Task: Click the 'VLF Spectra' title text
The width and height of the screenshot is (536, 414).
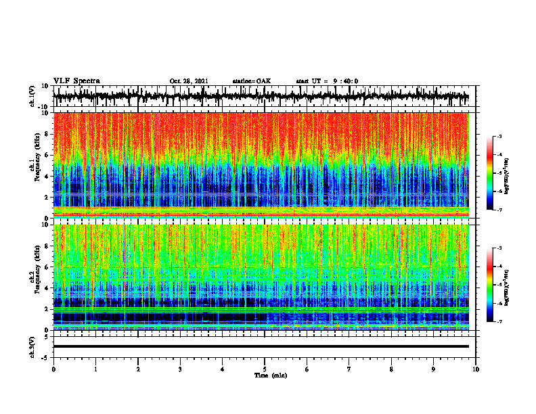Action: pyautogui.click(x=76, y=81)
